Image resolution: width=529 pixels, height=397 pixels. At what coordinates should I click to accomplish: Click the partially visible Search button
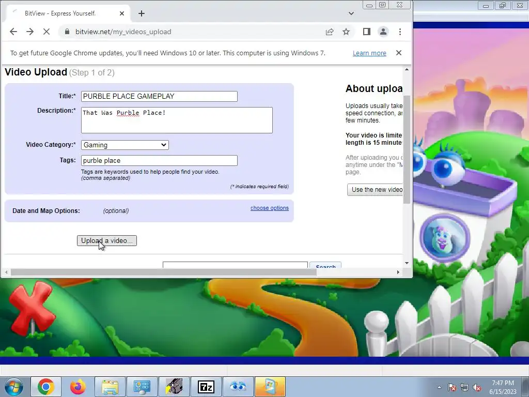(x=325, y=265)
